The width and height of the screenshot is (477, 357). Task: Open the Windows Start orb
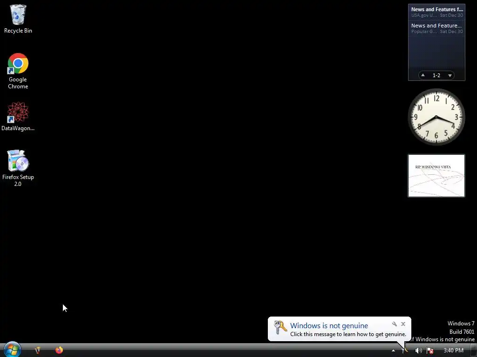coord(13,350)
